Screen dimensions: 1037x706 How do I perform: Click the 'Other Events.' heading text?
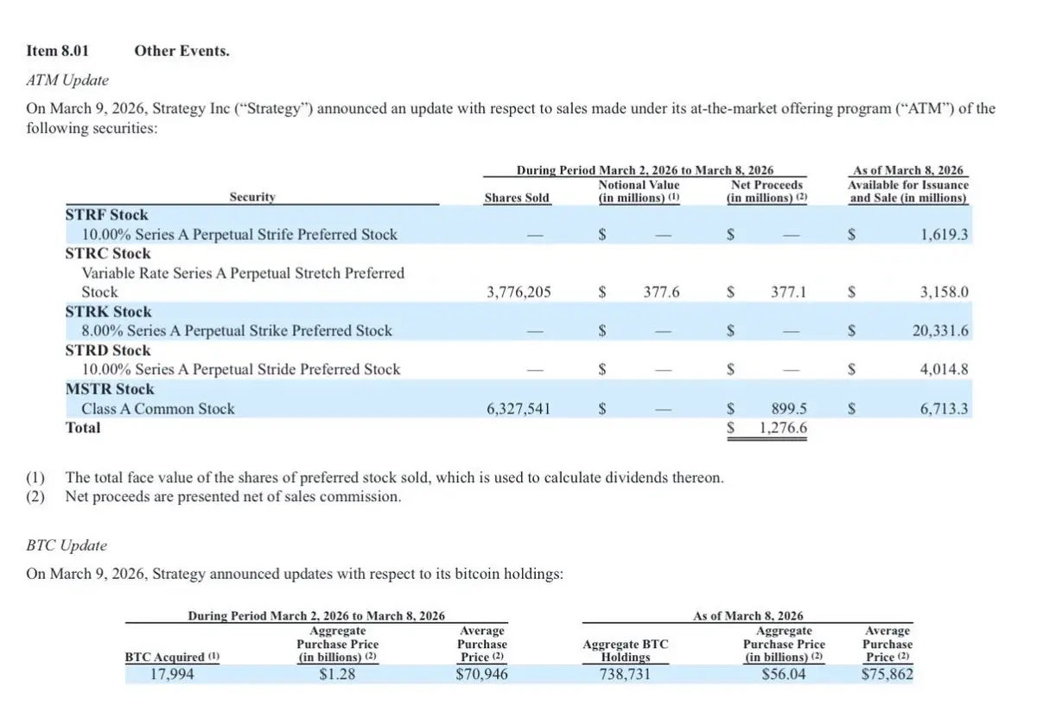coord(181,51)
